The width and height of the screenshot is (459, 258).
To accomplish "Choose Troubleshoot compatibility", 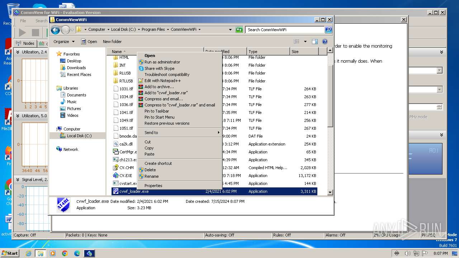I will [167, 75].
